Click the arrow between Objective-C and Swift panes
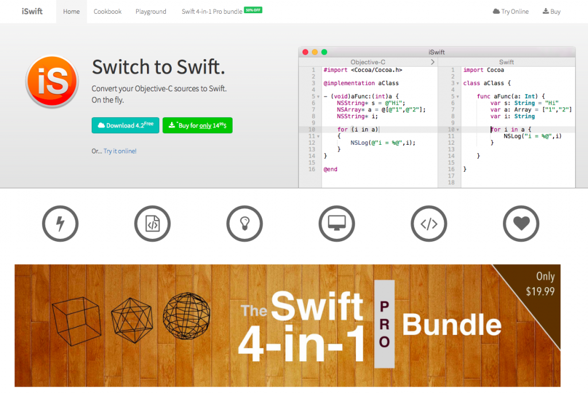Viewport: 588px width, 394px height. click(x=432, y=61)
